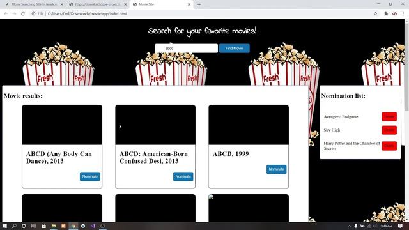The width and height of the screenshot is (409, 230).
Task: Open a new tab with the plus button
Action: pyautogui.click(x=199, y=4)
